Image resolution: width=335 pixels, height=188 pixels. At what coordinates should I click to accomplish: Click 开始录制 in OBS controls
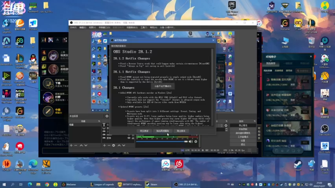click(x=243, y=129)
